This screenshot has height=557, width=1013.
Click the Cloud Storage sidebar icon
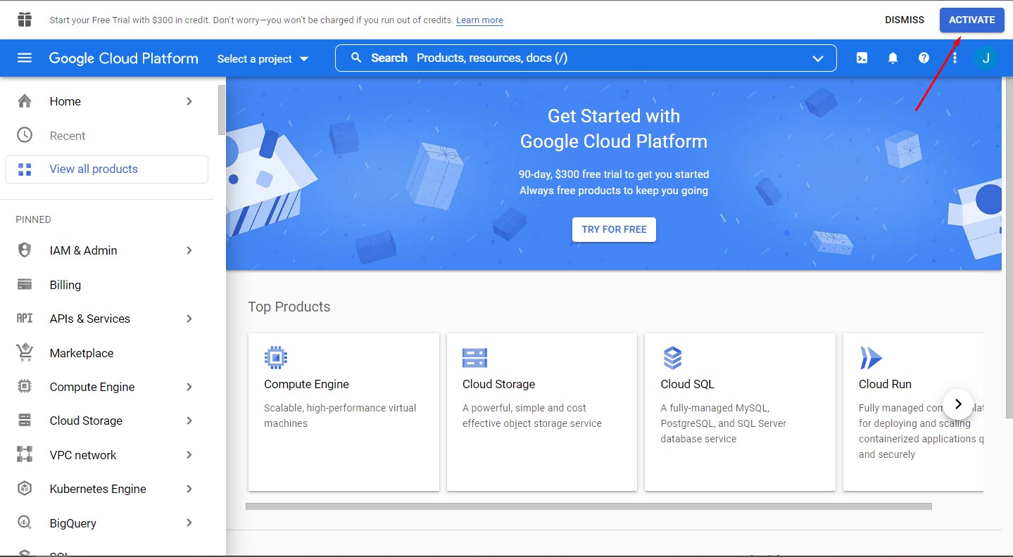pos(25,421)
